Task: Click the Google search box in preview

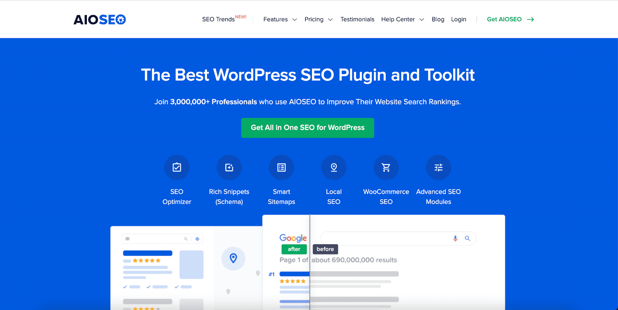Action: tap(398, 239)
